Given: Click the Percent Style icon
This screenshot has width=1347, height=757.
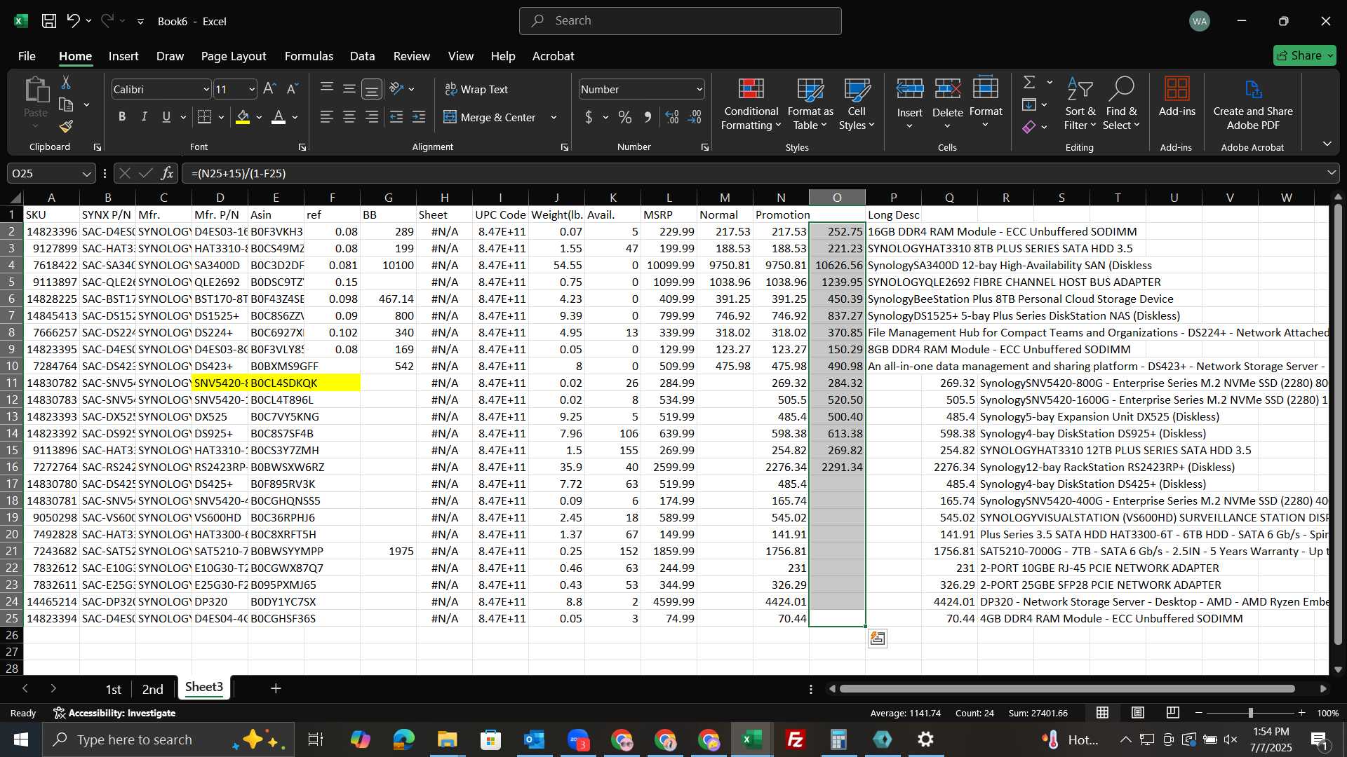Looking at the screenshot, I should [625, 117].
